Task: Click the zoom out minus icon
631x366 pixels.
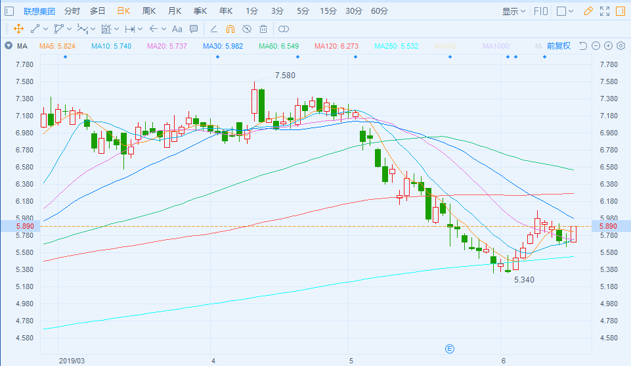Action: pyautogui.click(x=596, y=46)
